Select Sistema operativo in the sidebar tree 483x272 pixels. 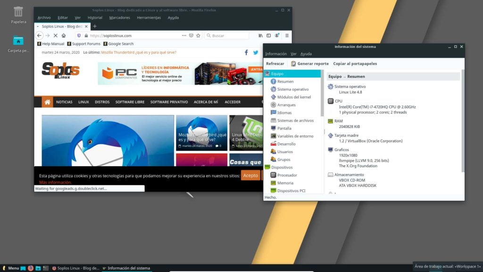[x=292, y=89]
